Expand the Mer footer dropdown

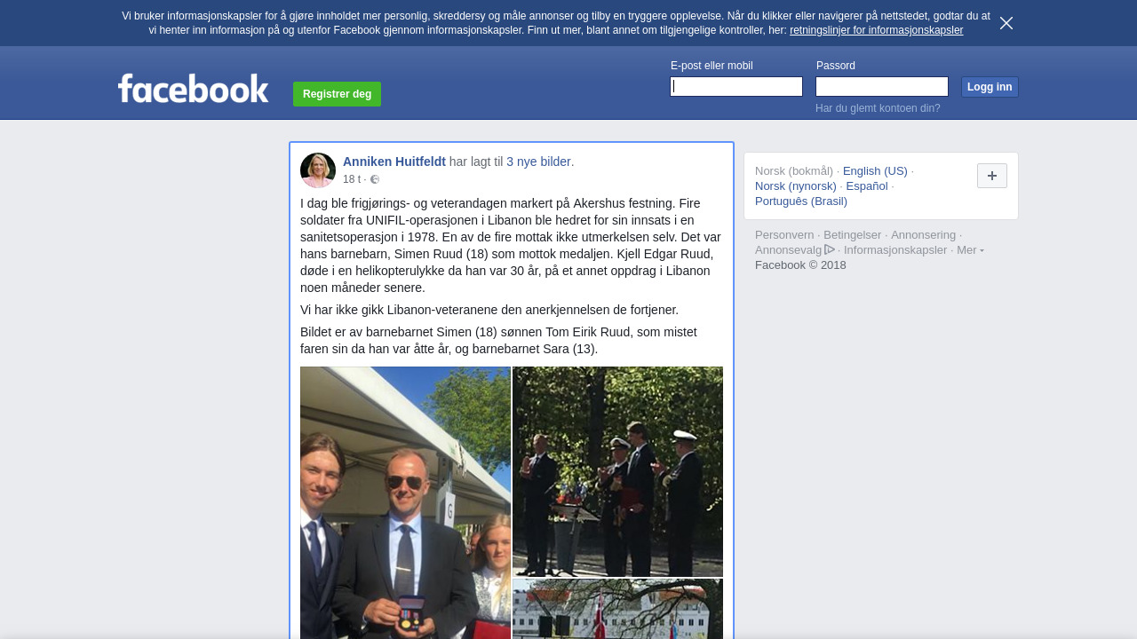tap(970, 250)
